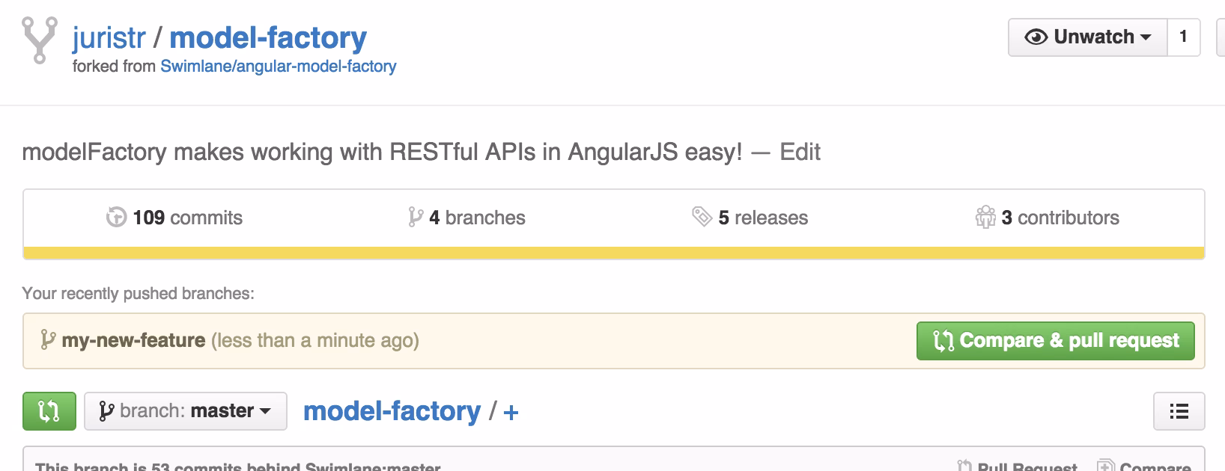
Task: Click the Compare & pull request button
Action: (x=1055, y=341)
